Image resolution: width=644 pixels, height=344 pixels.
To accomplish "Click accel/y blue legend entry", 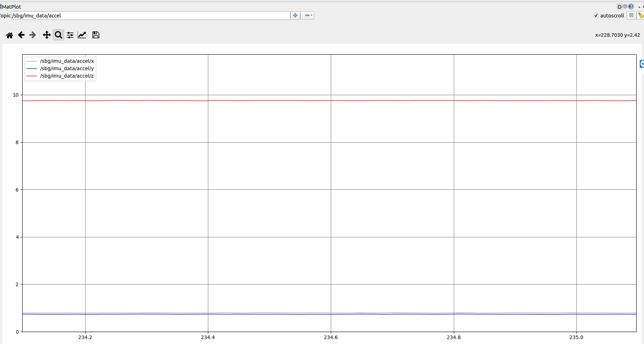I will 67,69.
